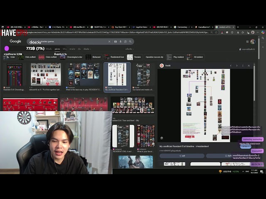266x199 pixels.
Task: Switch to SILENT HILL browser tab
Action: click(x=100, y=27)
